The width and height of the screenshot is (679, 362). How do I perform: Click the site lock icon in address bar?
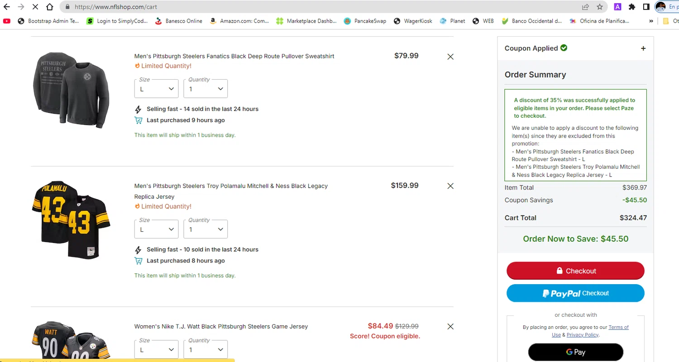pos(68,7)
